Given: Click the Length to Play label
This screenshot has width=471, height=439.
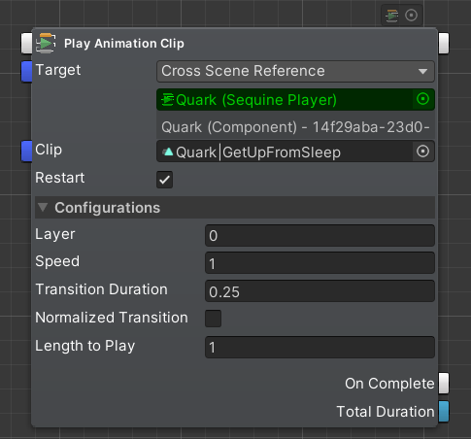Looking at the screenshot, I should coord(85,346).
